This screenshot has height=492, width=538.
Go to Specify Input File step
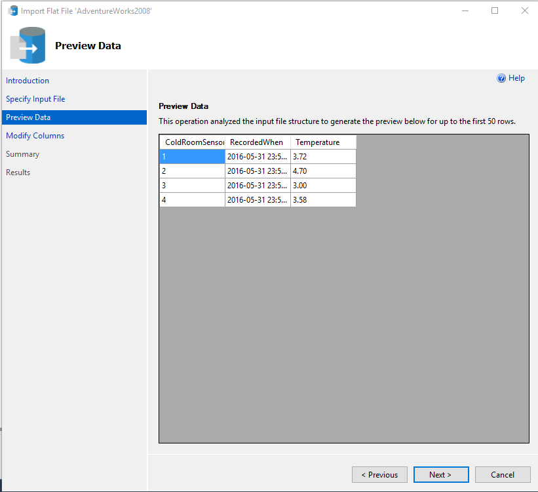(35, 99)
